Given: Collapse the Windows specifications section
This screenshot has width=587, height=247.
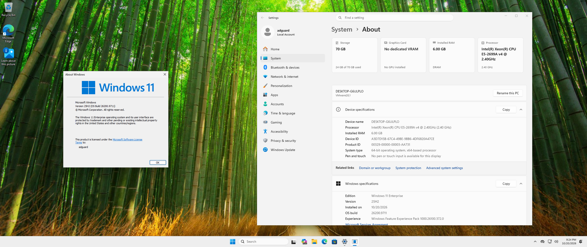Looking at the screenshot, I should click(521, 184).
